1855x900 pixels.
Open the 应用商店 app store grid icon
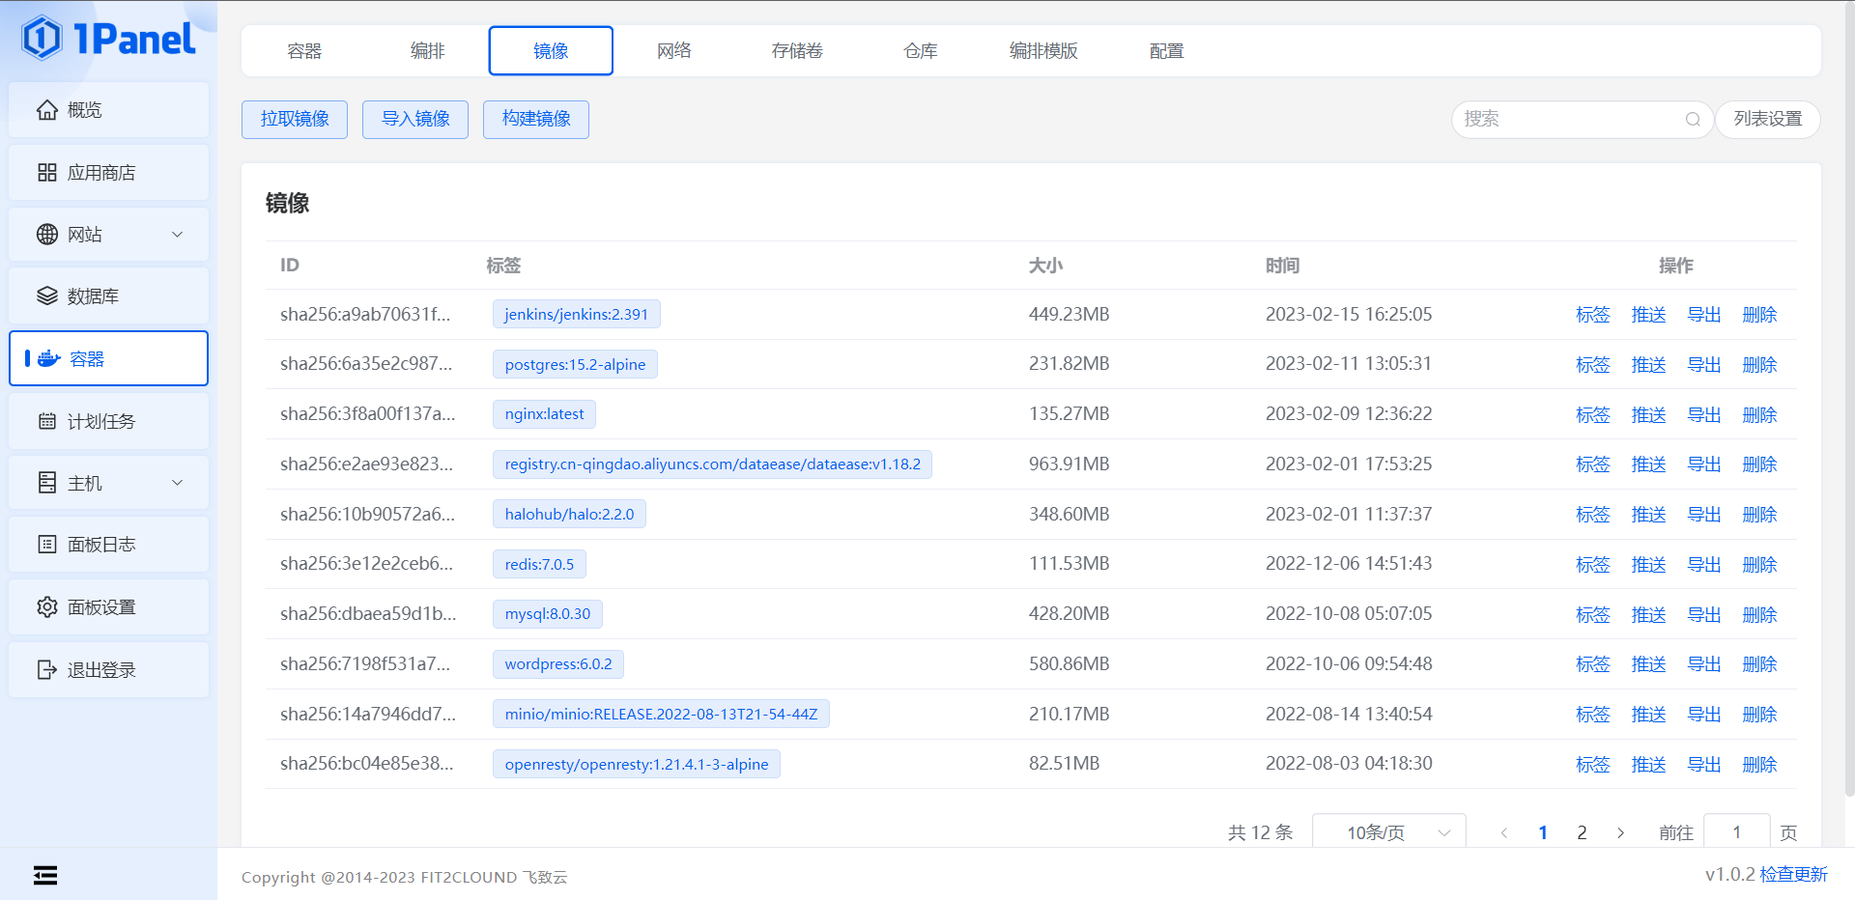tap(47, 173)
